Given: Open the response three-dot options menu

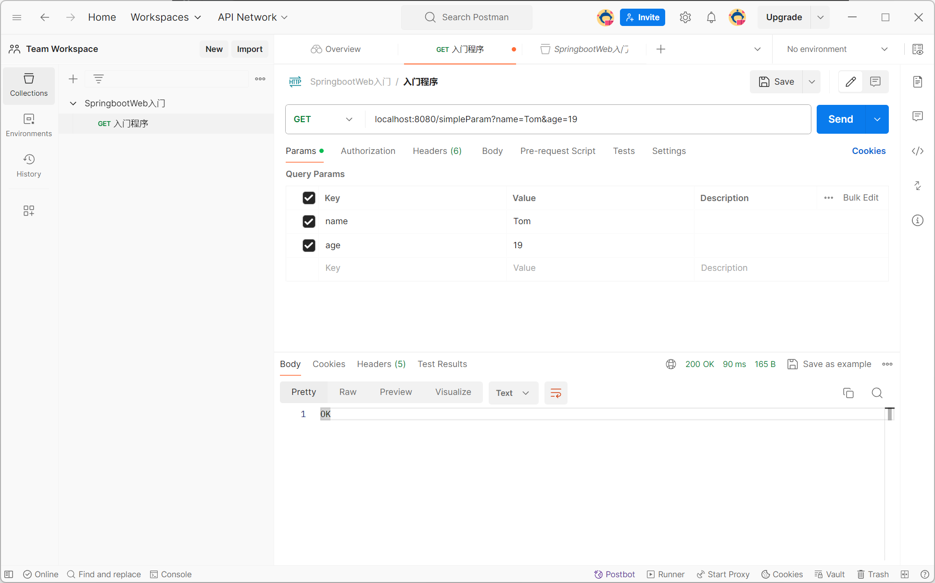Looking at the screenshot, I should (x=887, y=364).
